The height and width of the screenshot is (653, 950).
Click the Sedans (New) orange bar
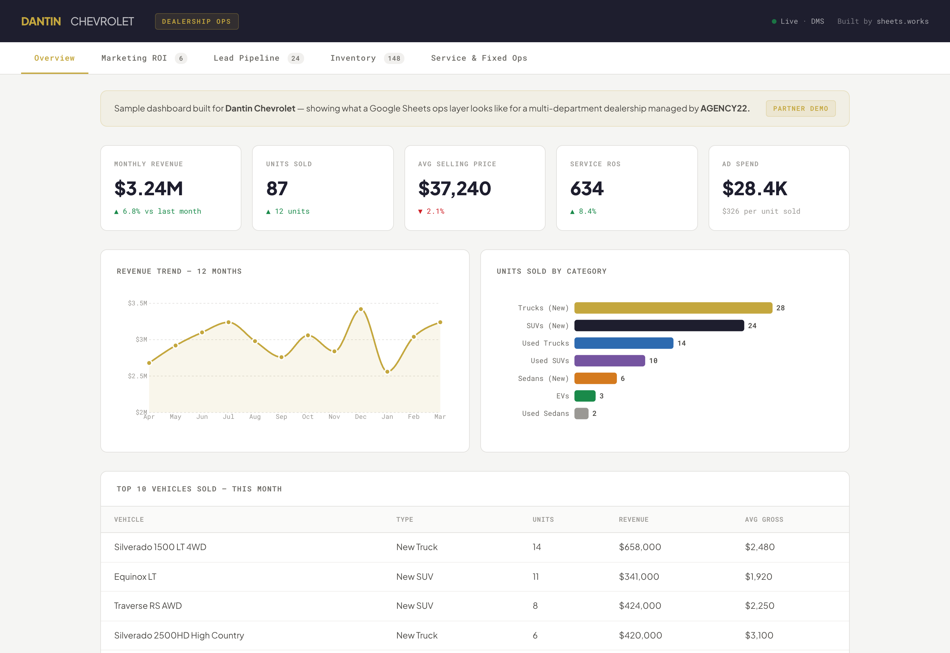point(595,379)
